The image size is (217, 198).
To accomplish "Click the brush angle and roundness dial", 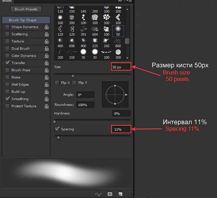I will tap(115, 95).
